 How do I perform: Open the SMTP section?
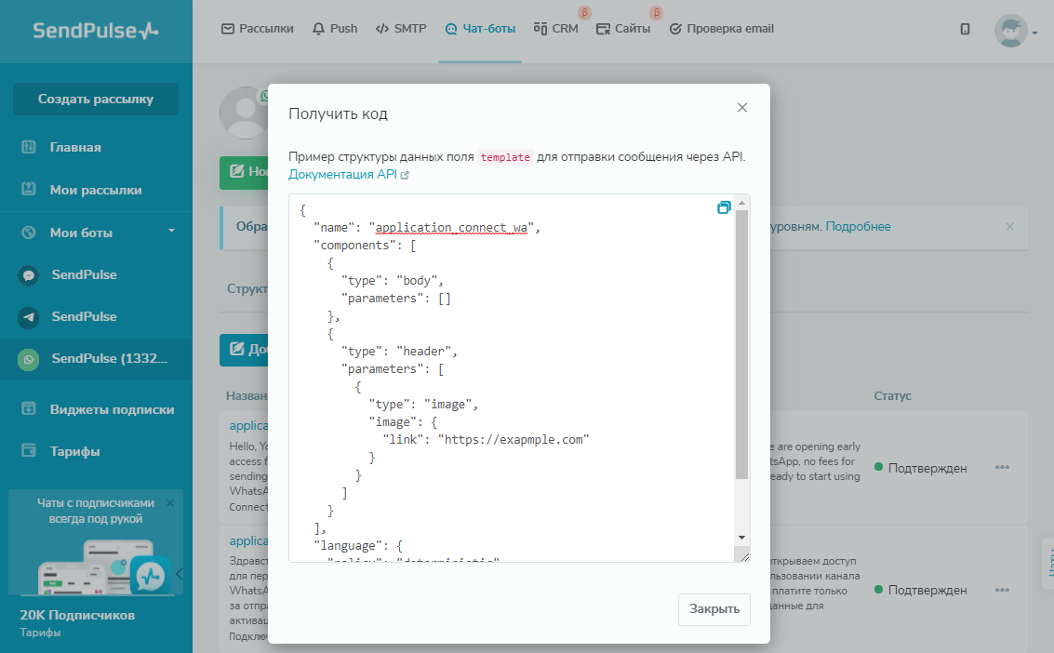401,29
